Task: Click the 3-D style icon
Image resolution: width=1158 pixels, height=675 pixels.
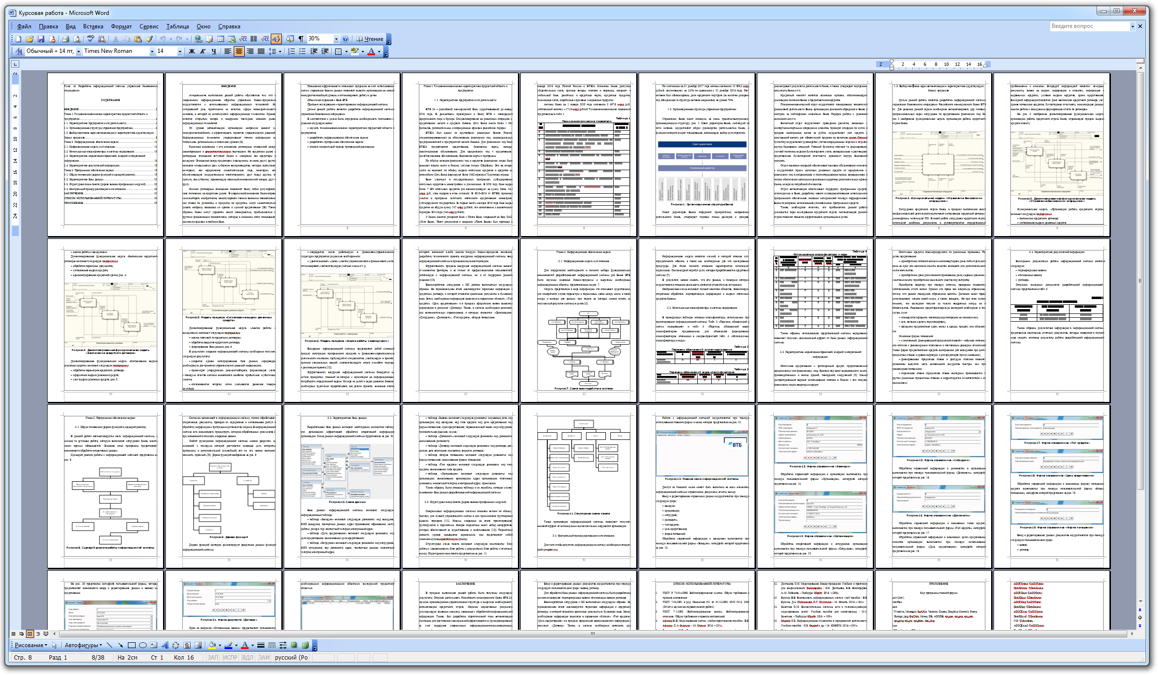Action: pyautogui.click(x=305, y=645)
